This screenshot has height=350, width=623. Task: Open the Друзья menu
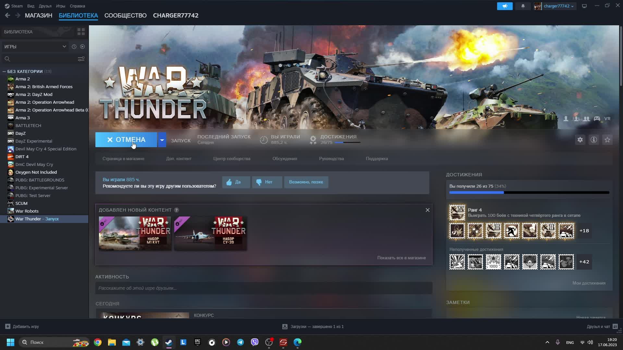point(45,6)
